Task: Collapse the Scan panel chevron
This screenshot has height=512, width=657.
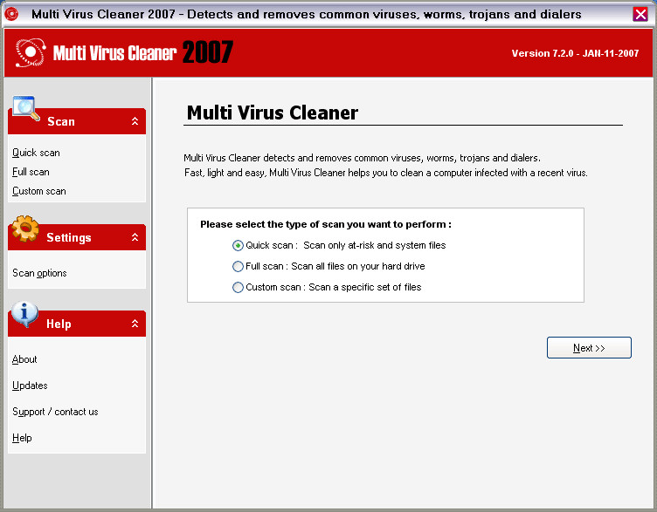Action: pyautogui.click(x=135, y=121)
